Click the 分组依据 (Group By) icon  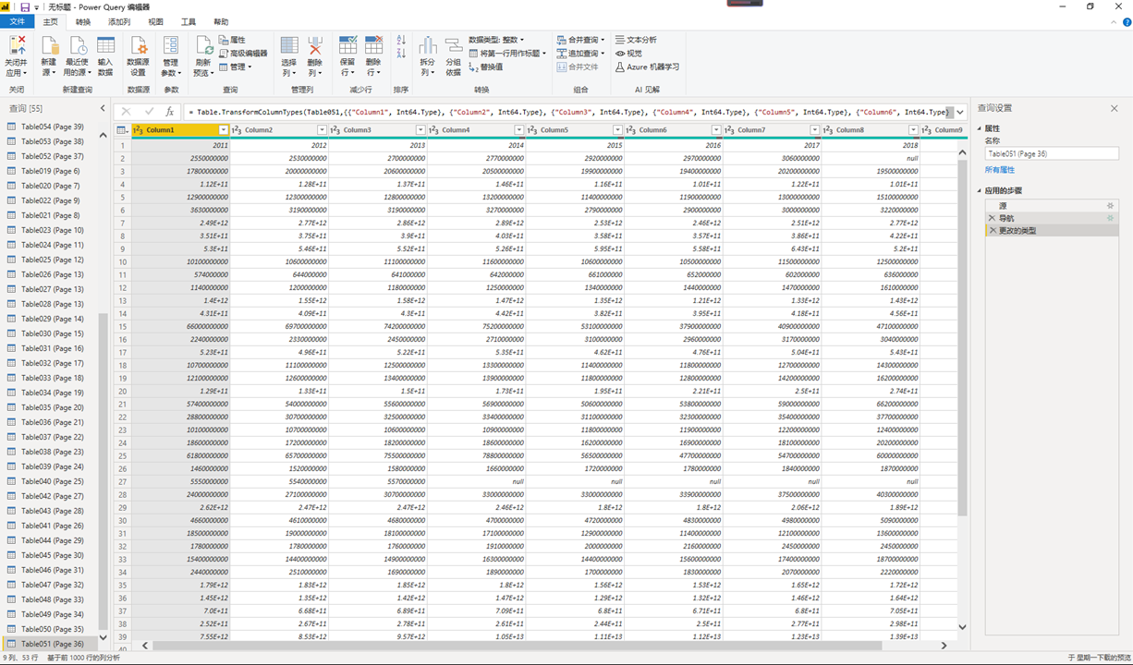click(x=453, y=46)
